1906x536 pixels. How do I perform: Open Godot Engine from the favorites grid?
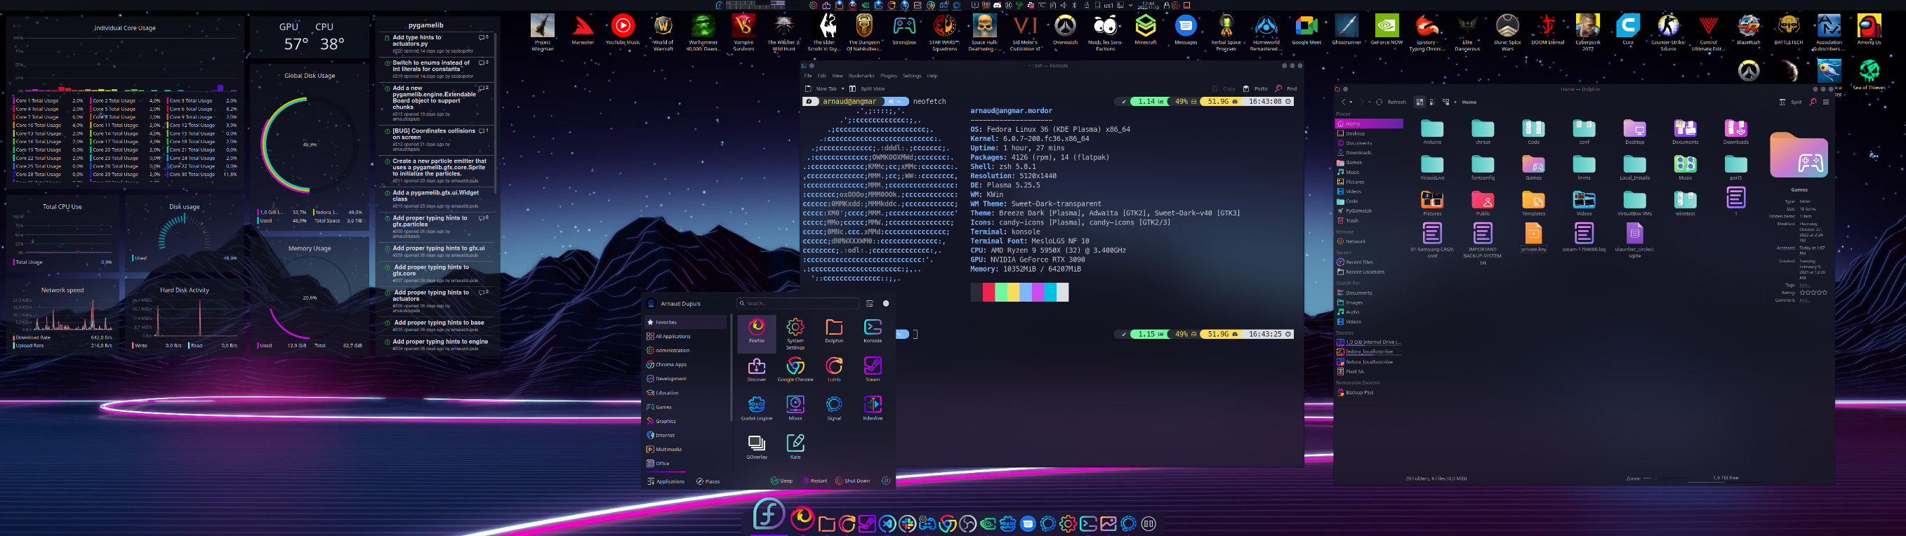(x=756, y=406)
